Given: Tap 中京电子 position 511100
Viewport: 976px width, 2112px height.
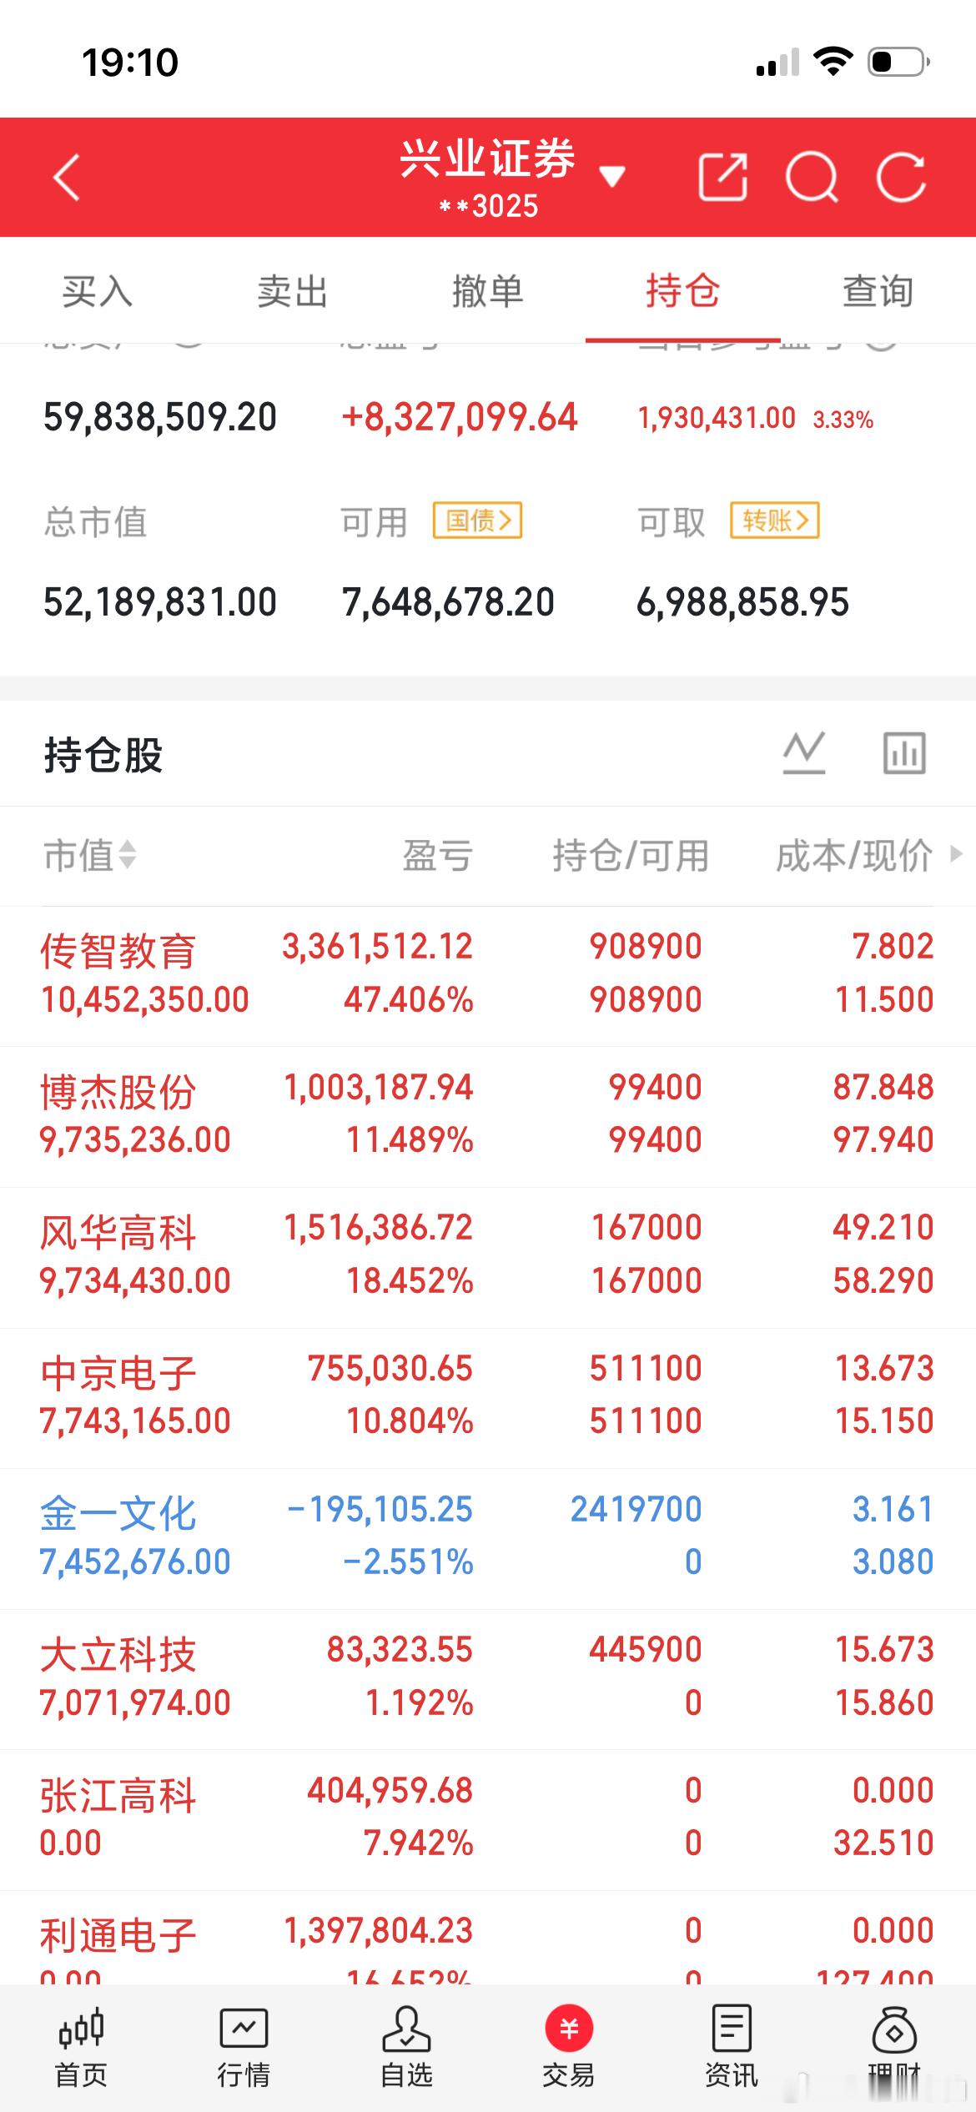Looking at the screenshot, I should pos(646,1369).
